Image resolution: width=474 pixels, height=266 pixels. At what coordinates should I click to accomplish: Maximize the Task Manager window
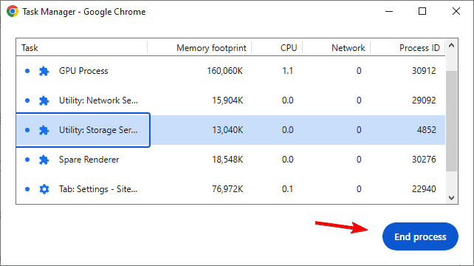coord(422,12)
